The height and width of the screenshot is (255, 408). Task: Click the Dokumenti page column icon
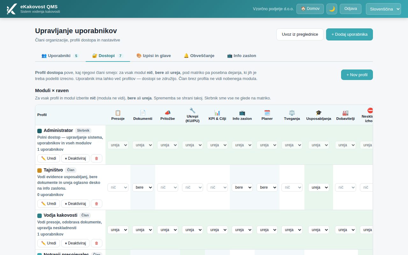point(143,113)
